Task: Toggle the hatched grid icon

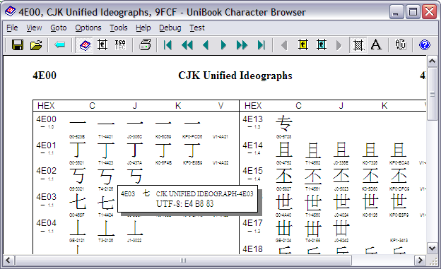Action: pyautogui.click(x=358, y=45)
